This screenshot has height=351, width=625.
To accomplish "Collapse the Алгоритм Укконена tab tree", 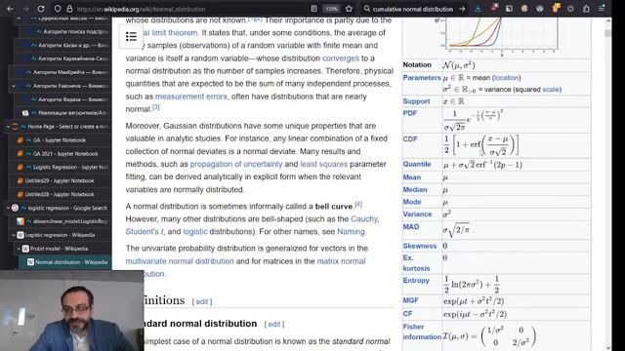I will (x=14, y=86).
